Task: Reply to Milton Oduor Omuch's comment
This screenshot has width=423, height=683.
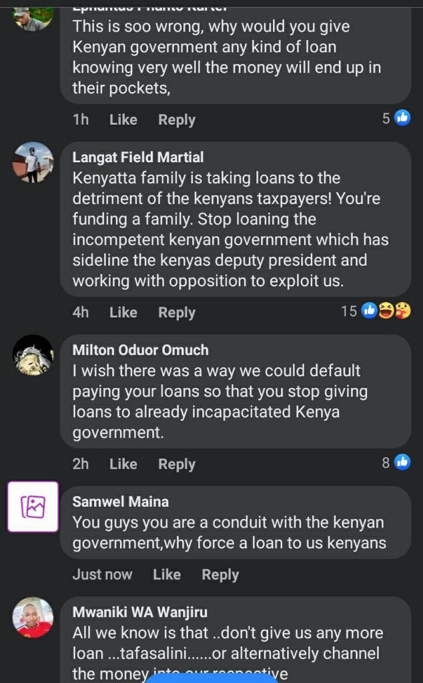Action: [x=177, y=464]
